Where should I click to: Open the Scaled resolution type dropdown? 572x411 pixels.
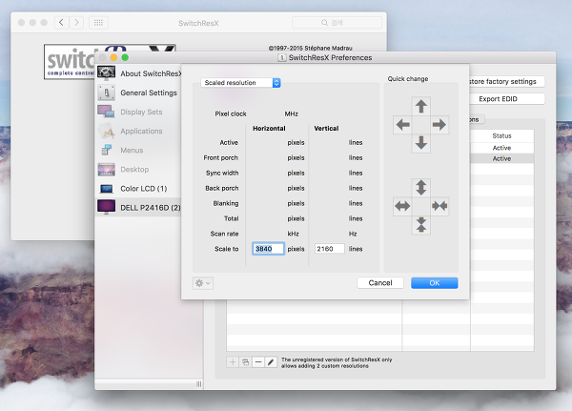240,83
